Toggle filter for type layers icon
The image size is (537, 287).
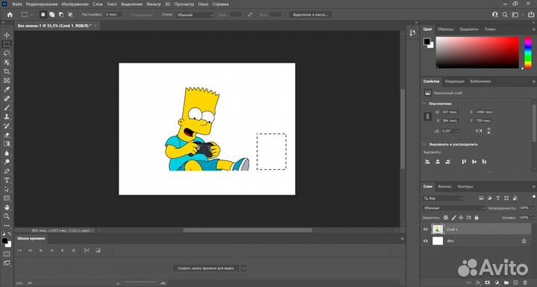(x=498, y=198)
